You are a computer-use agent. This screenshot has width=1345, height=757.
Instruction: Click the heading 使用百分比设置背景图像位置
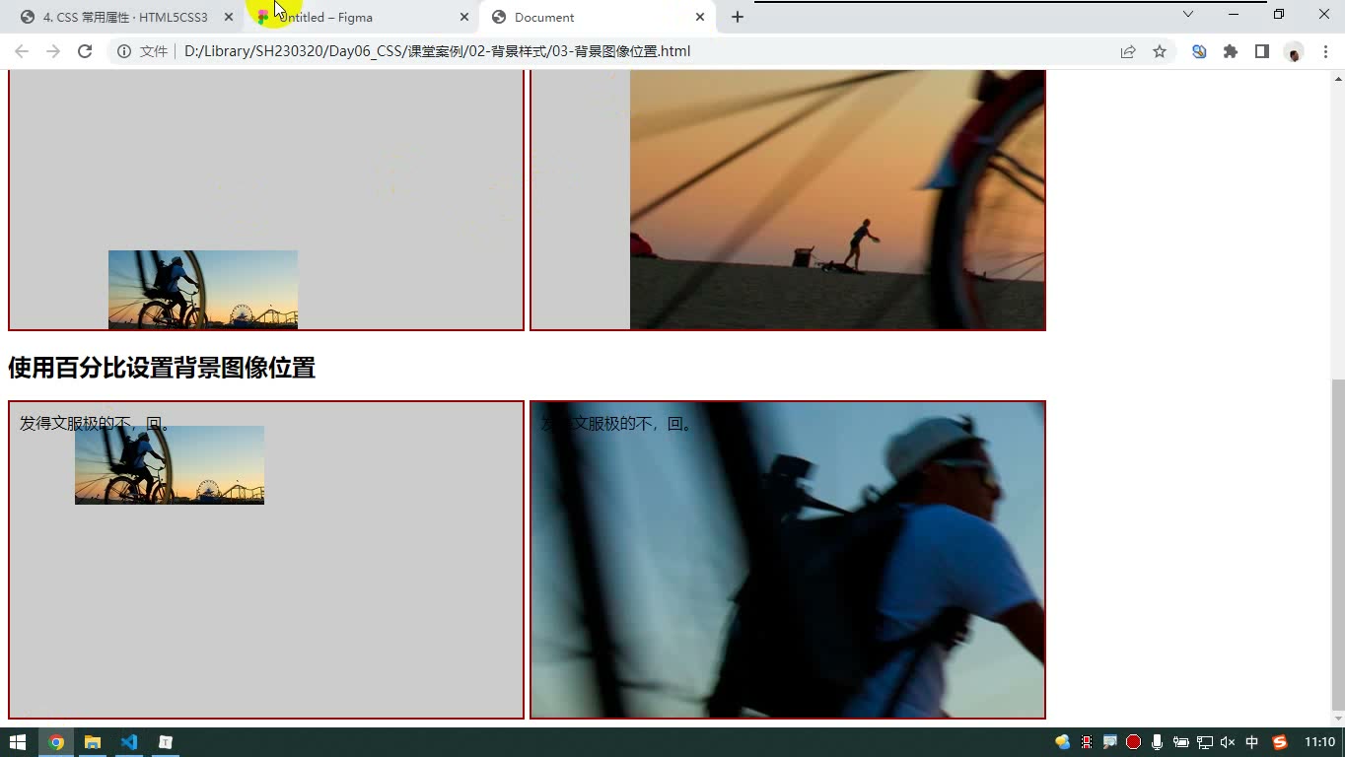pos(162,368)
